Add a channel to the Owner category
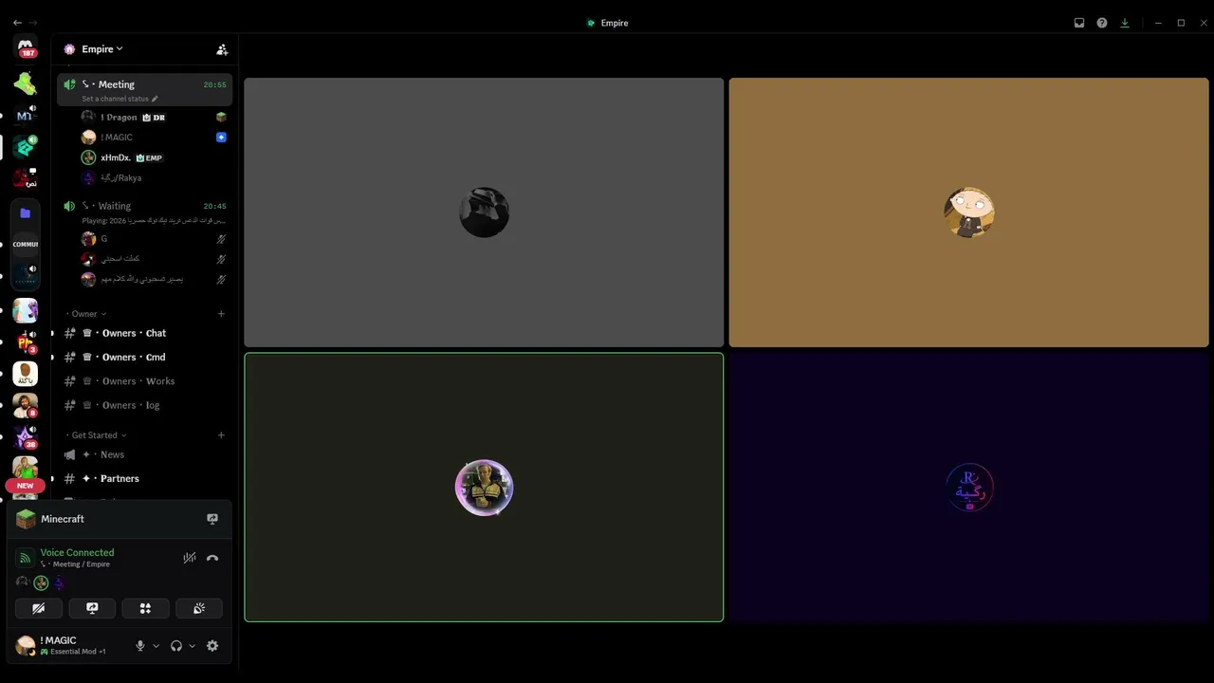The image size is (1214, 683). point(221,314)
